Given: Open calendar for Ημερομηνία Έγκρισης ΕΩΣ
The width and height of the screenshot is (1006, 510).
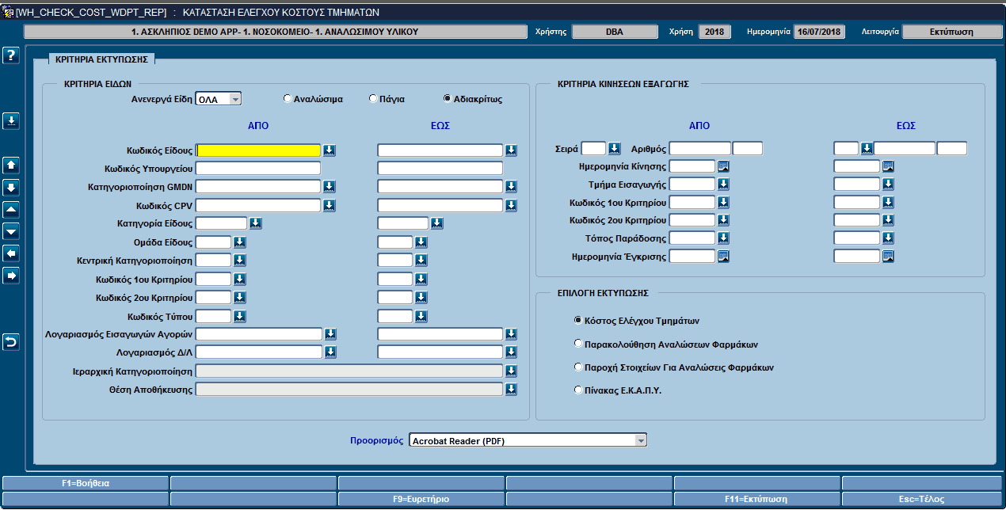Looking at the screenshot, I should 888,257.
